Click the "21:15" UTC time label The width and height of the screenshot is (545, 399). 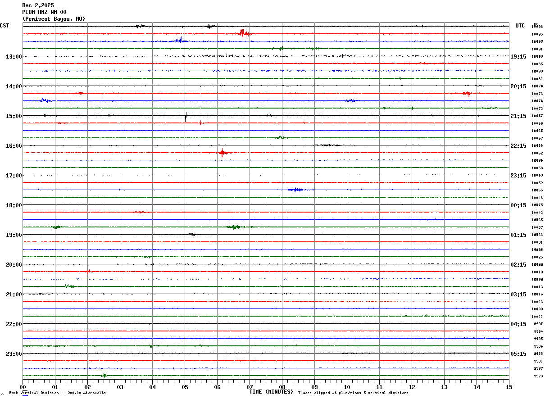tap(518, 116)
